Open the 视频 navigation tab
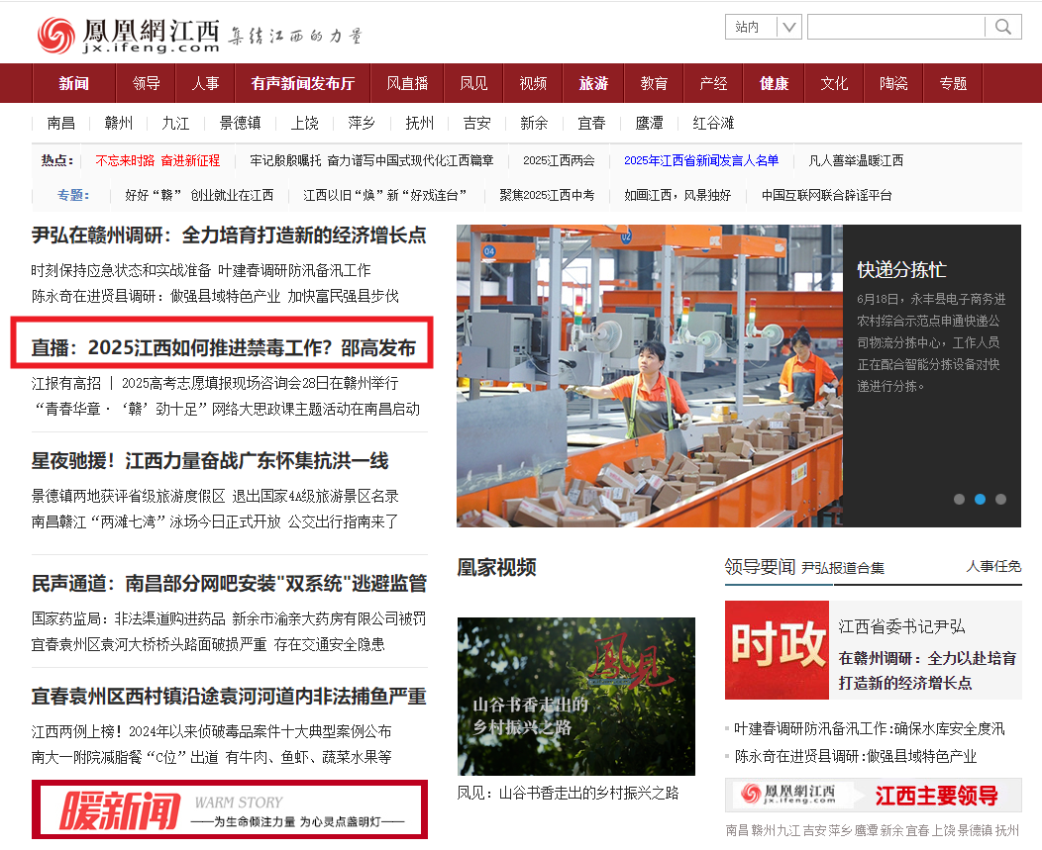 pos(533,84)
